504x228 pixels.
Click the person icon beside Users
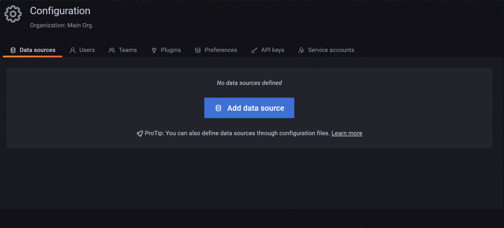pos(73,50)
